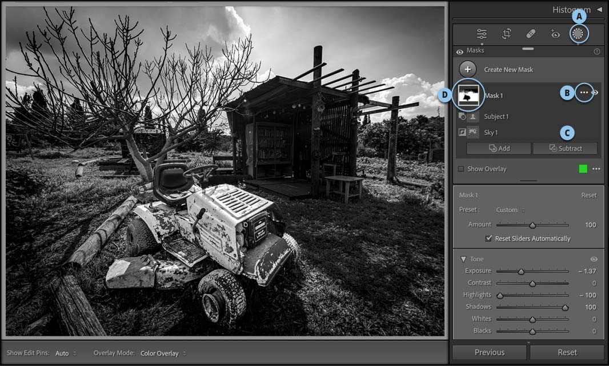The height and width of the screenshot is (366, 609).
Task: Click the Create New Mask label
Action: (508, 70)
